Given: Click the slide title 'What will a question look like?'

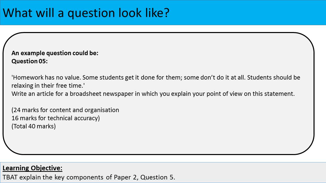Looking at the screenshot, I should click(x=86, y=13).
